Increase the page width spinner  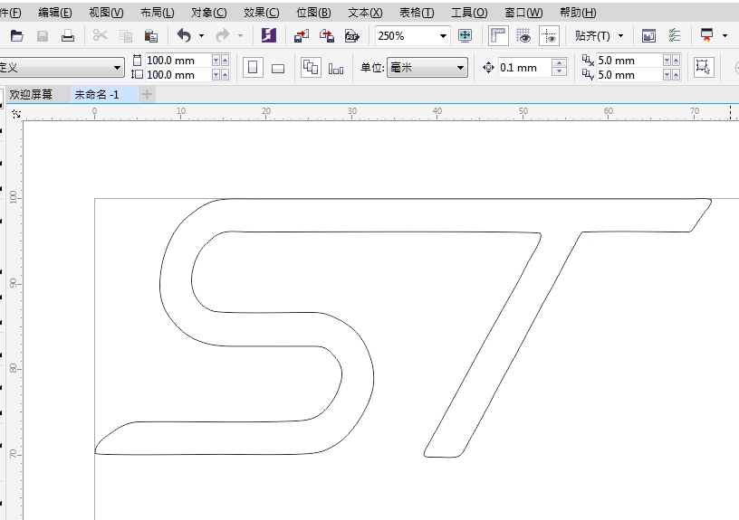[x=225, y=61]
